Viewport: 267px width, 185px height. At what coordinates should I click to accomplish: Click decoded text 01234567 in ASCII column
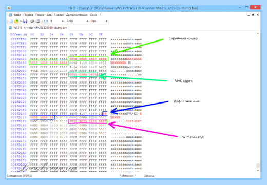[134, 121]
